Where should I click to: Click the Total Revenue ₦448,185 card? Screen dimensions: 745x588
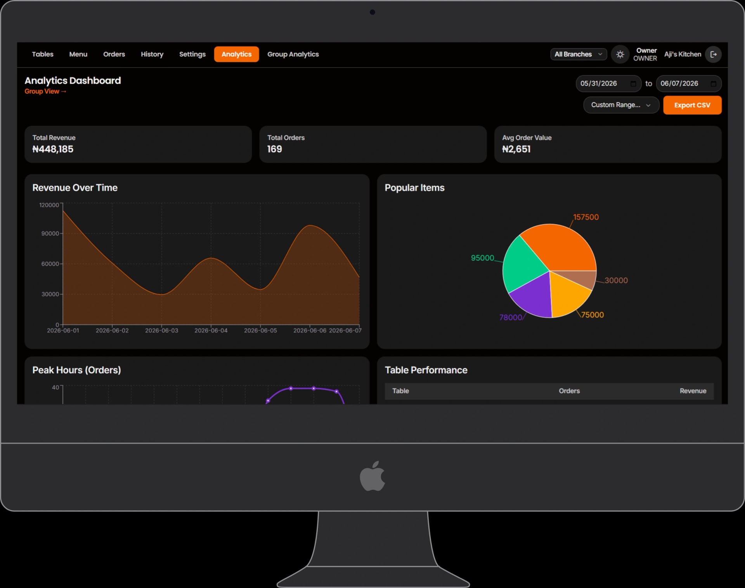point(138,144)
